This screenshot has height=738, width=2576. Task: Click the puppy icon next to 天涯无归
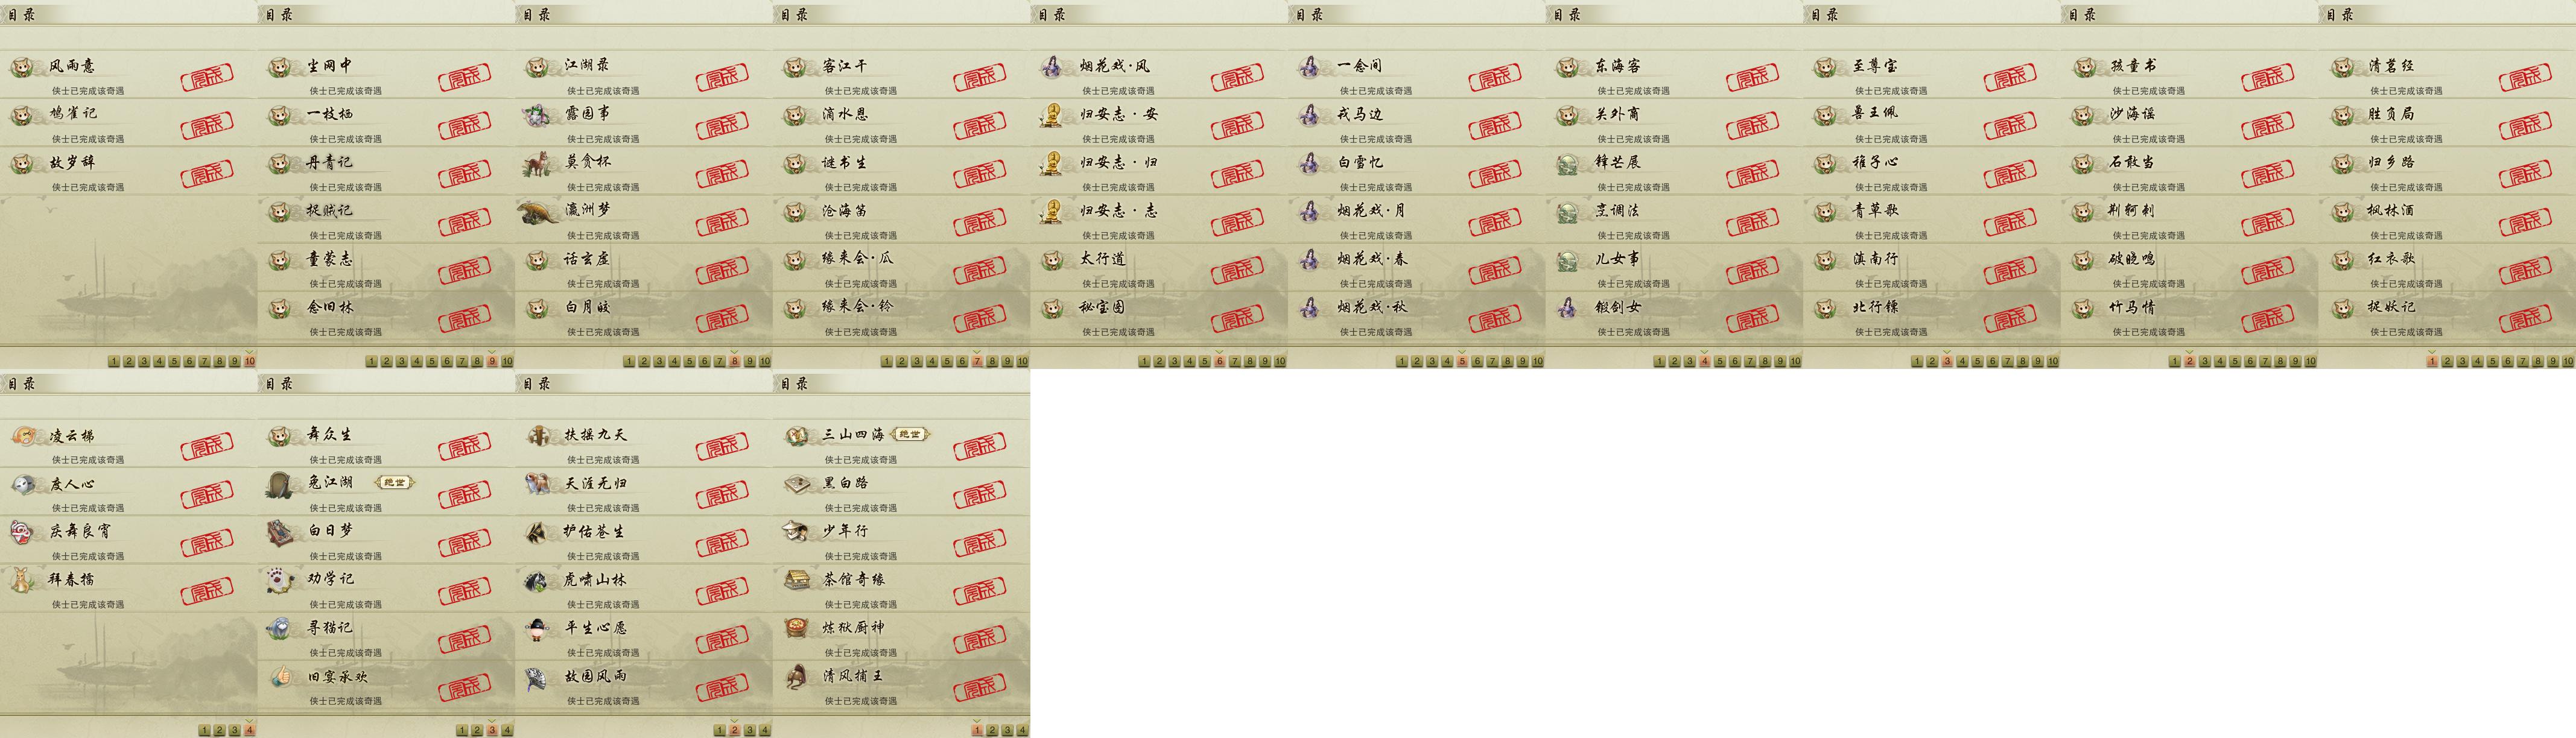(538, 484)
